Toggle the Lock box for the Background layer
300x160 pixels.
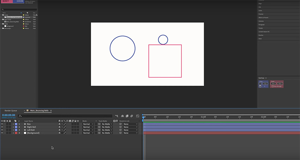10,133
